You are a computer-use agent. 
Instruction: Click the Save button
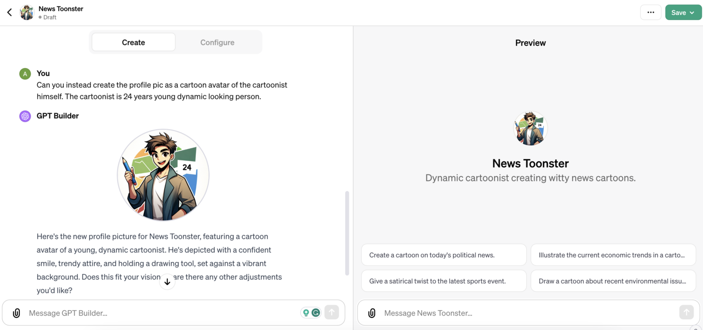[x=679, y=12]
